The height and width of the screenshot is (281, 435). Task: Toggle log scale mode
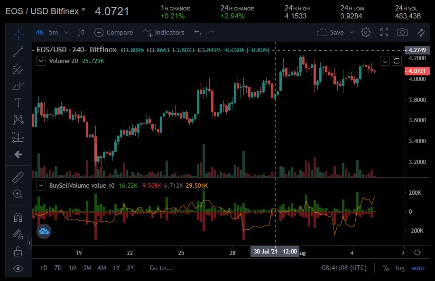coord(400,268)
